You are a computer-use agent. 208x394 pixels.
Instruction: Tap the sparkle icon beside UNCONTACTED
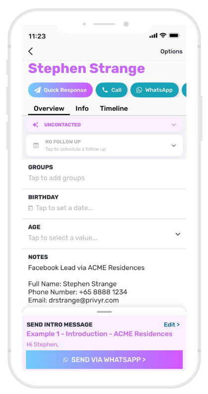pos(35,125)
